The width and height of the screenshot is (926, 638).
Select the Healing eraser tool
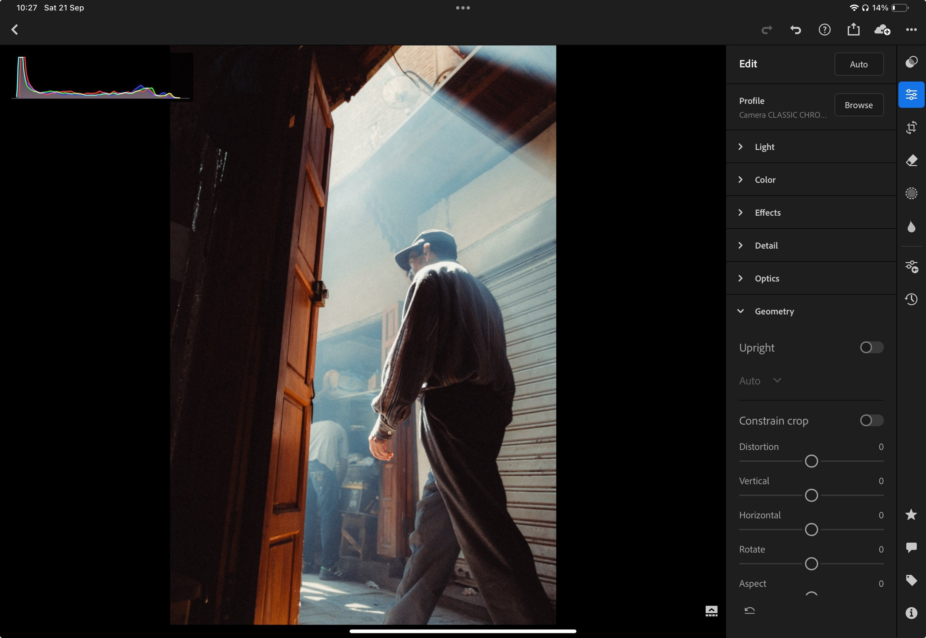911,160
